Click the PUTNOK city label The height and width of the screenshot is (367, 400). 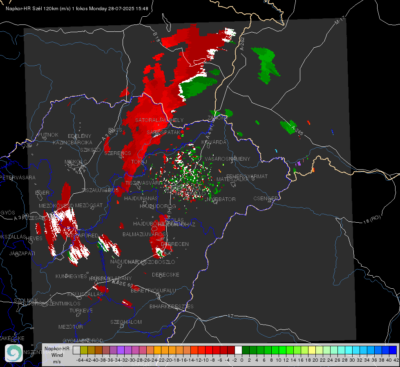tap(48, 135)
